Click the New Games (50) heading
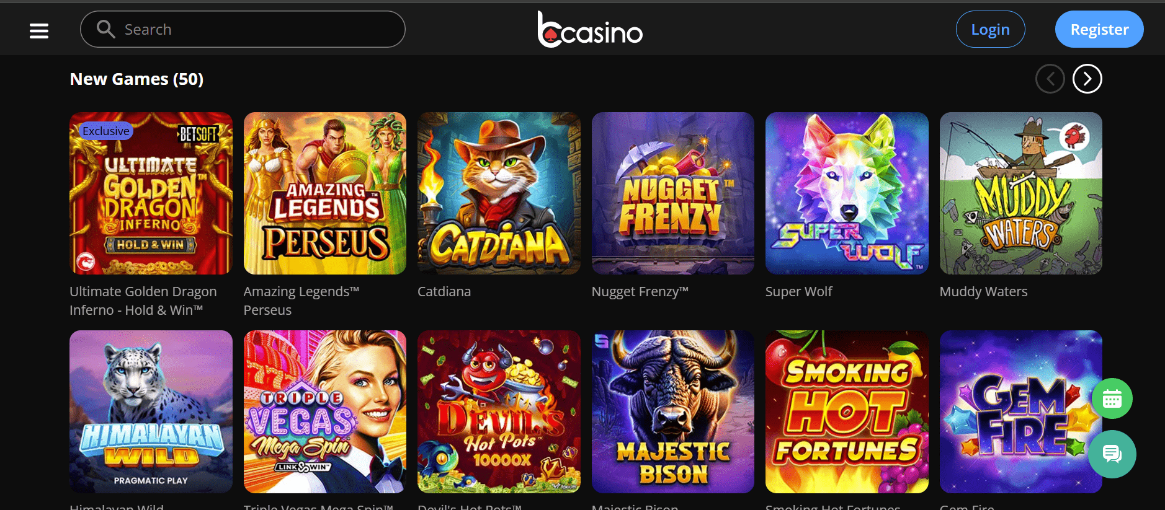The width and height of the screenshot is (1165, 510). point(136,79)
